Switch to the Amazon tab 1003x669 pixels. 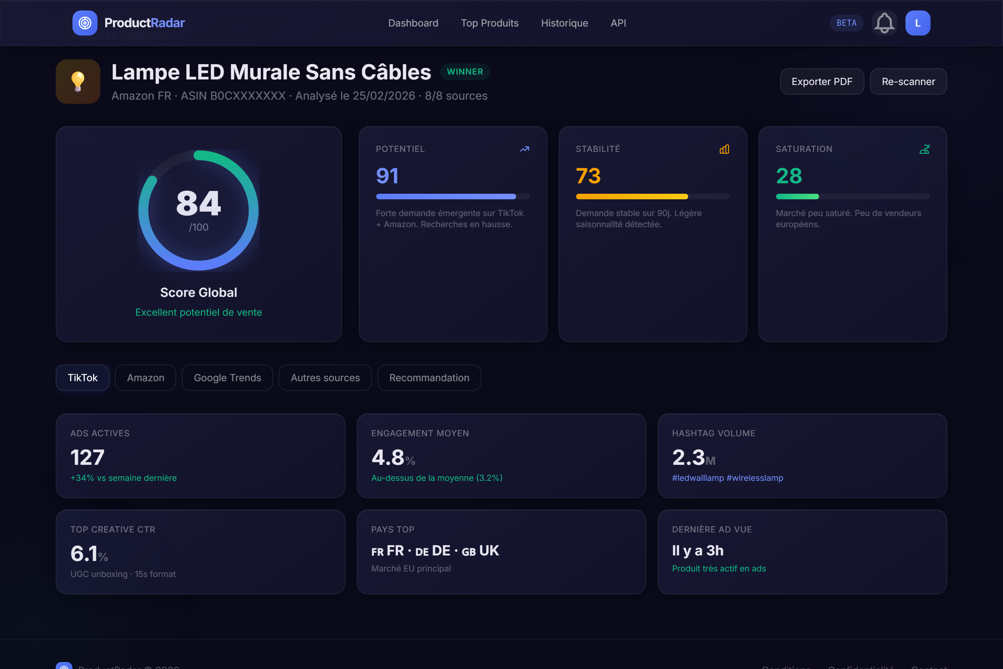pyautogui.click(x=145, y=378)
